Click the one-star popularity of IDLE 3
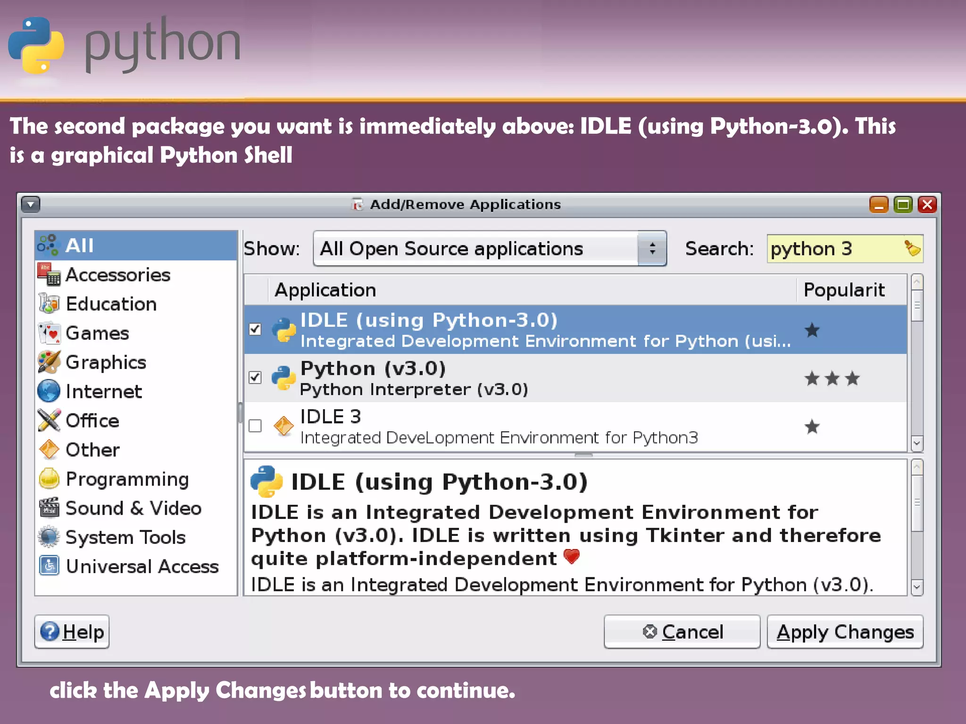The image size is (966, 724). click(812, 427)
